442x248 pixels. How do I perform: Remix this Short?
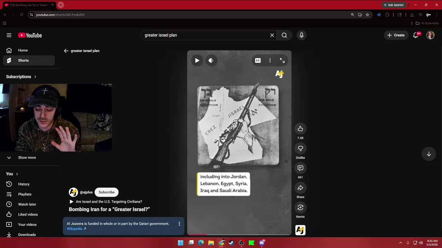click(x=300, y=207)
